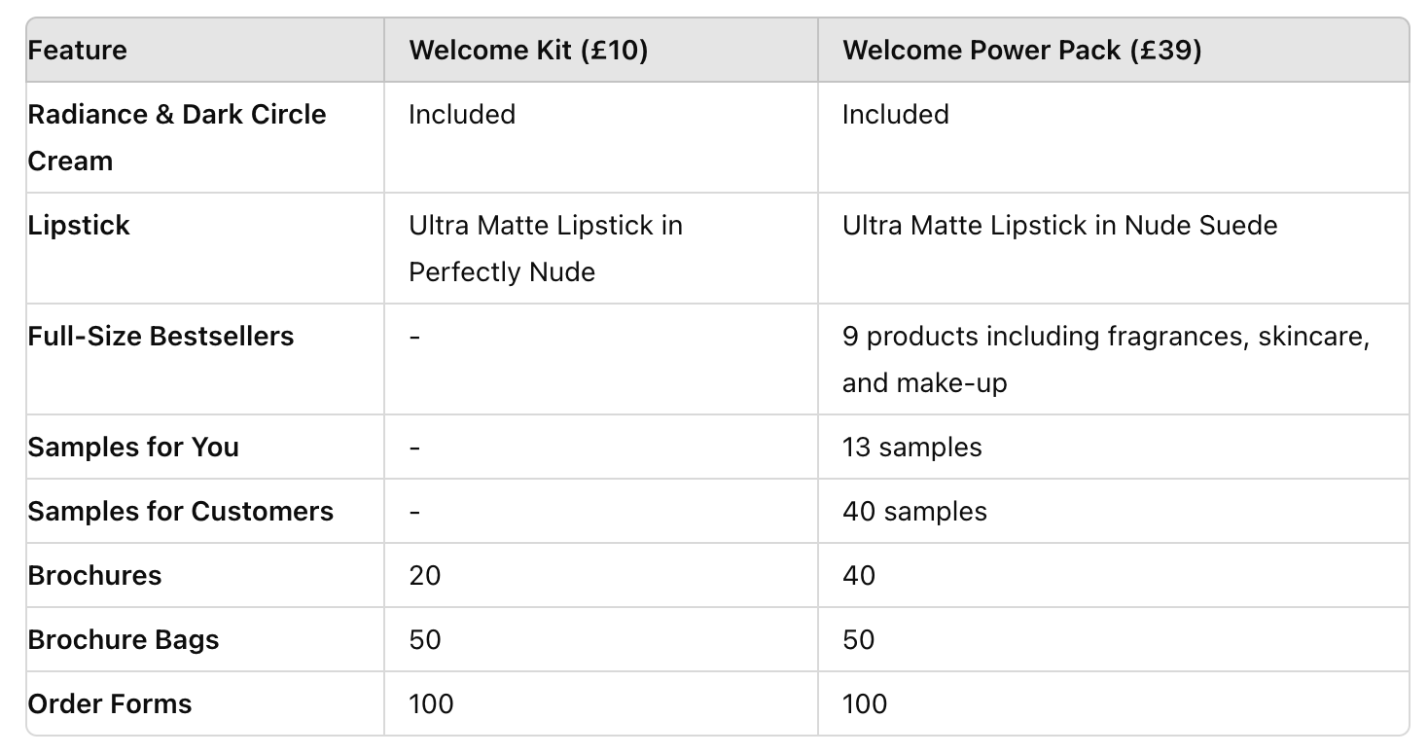
Task: Select the Perfectly Nude lipstick cell
Action: click(546, 248)
